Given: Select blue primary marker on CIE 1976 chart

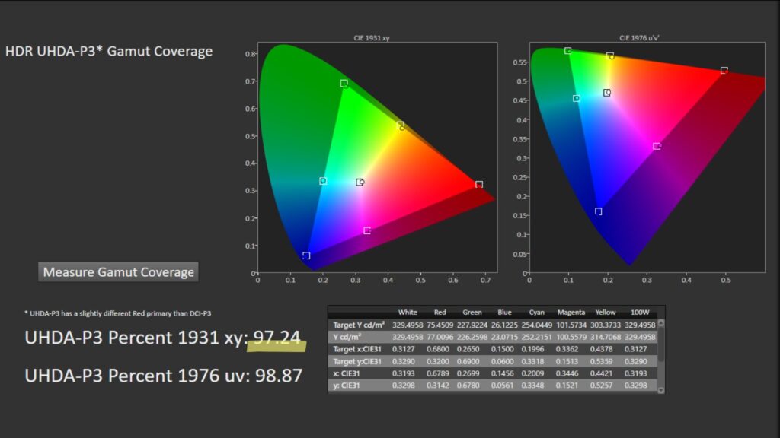Looking at the screenshot, I should pyautogui.click(x=599, y=211).
